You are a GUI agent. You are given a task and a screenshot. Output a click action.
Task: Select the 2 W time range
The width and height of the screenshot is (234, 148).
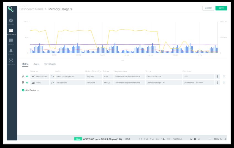pos(168,139)
